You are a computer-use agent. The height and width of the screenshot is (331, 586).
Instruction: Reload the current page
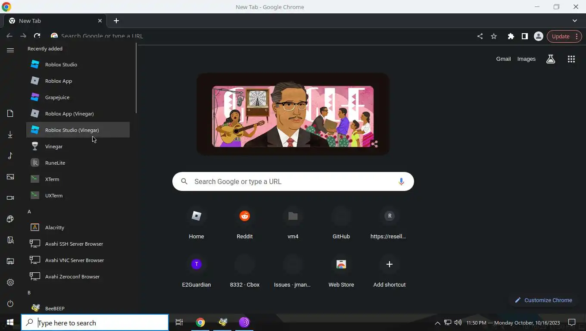coord(37,36)
